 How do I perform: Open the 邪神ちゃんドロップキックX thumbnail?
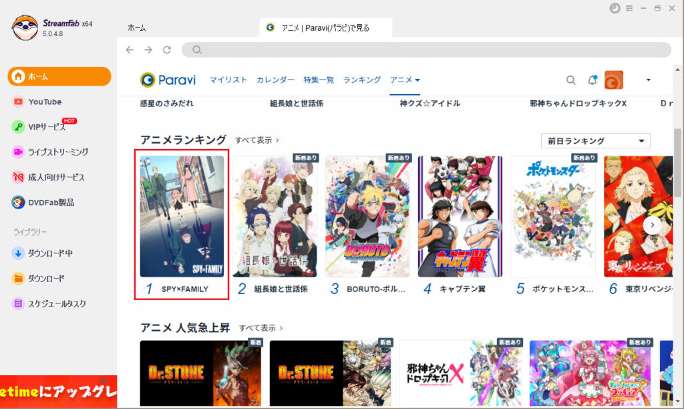(460, 374)
